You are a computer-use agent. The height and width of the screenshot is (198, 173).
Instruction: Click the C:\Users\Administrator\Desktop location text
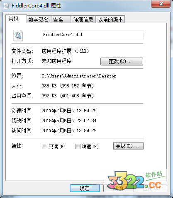tap(79, 76)
